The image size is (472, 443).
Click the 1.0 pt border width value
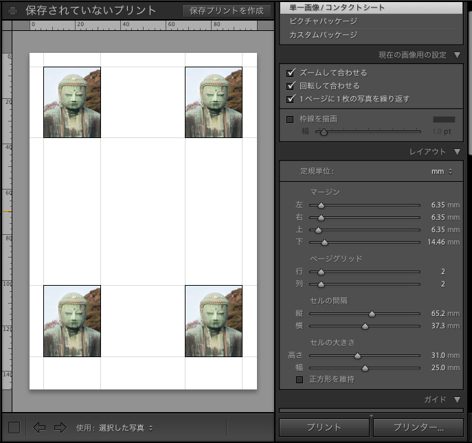[x=442, y=132]
